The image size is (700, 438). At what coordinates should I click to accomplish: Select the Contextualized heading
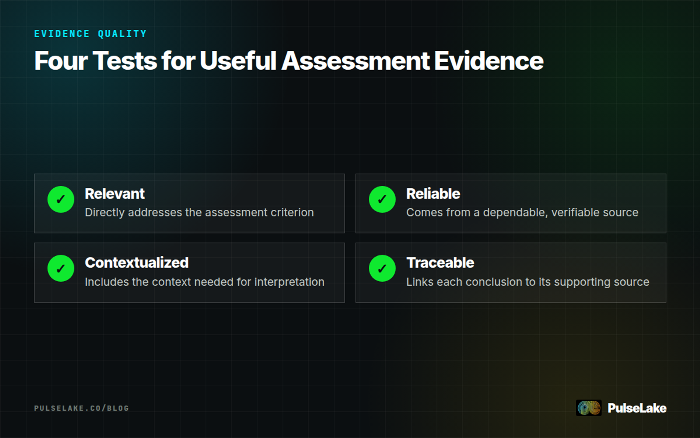pos(136,262)
